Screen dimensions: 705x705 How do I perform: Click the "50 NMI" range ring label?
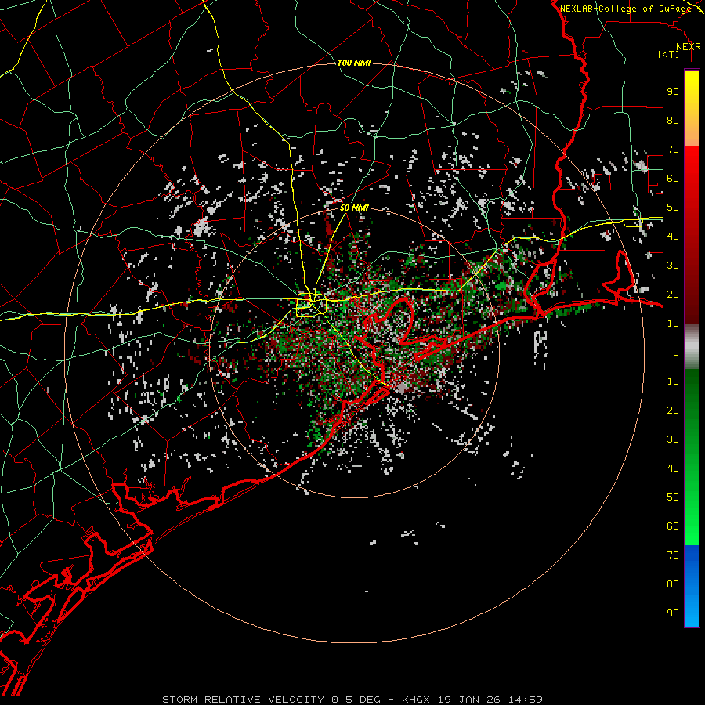(354, 208)
